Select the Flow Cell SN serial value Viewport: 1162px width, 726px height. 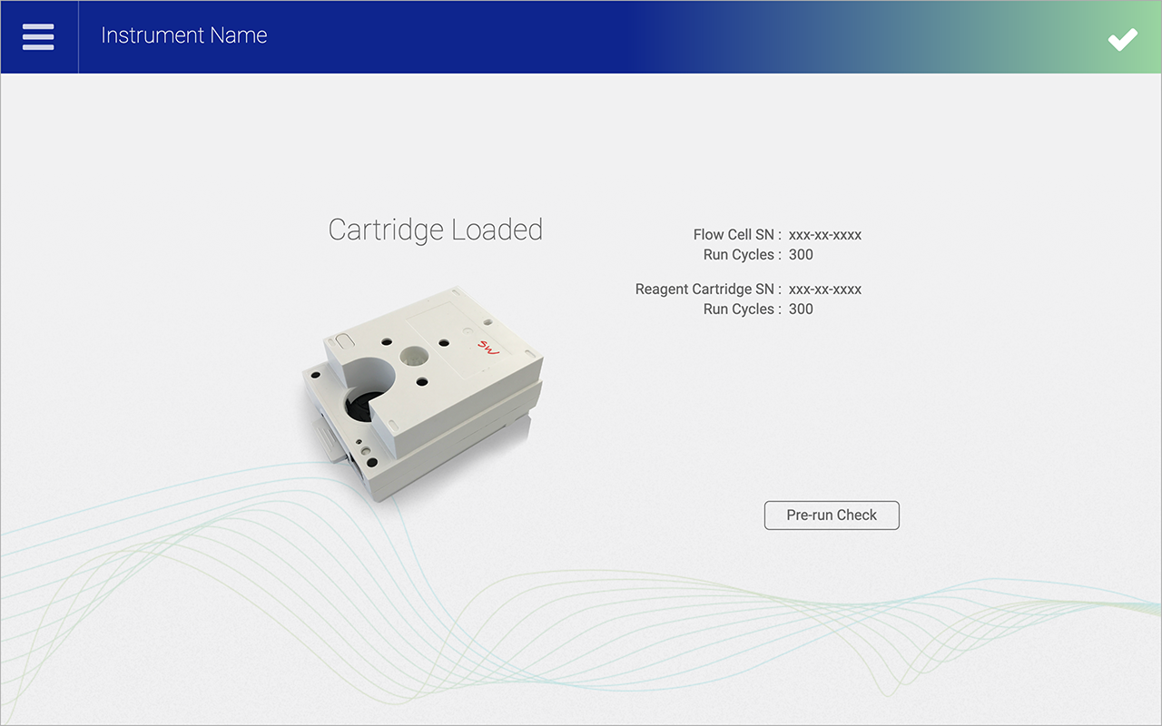(x=824, y=235)
